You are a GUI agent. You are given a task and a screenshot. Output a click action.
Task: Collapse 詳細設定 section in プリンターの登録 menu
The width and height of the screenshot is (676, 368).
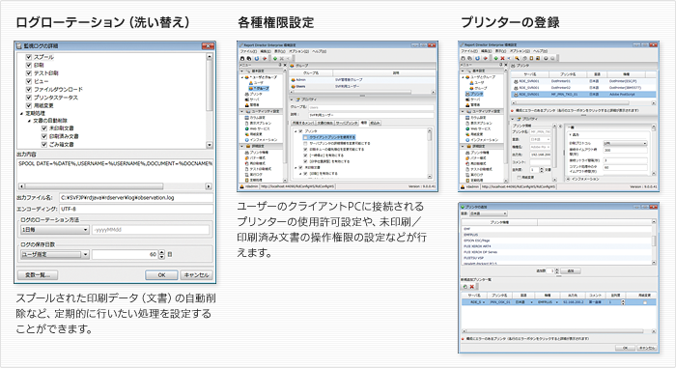click(464, 146)
